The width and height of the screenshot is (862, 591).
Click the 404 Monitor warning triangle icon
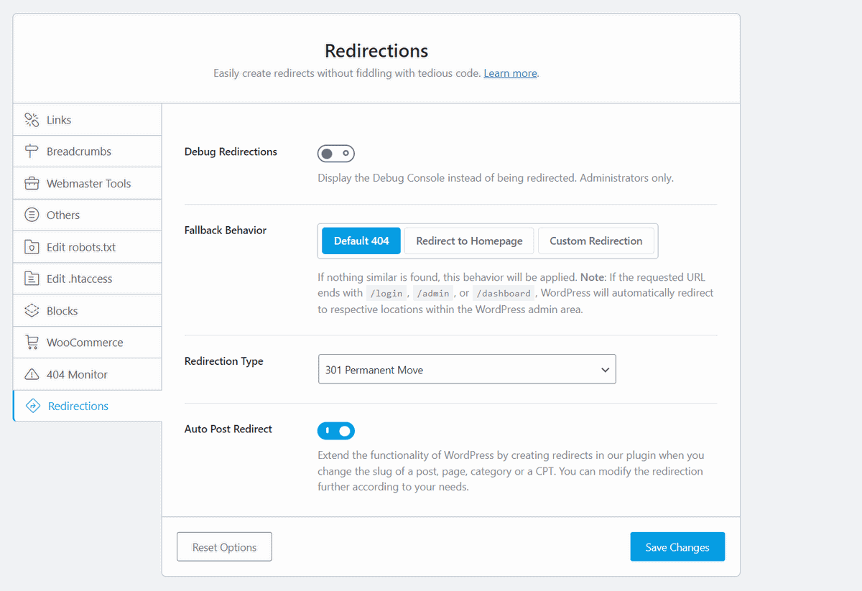[32, 374]
